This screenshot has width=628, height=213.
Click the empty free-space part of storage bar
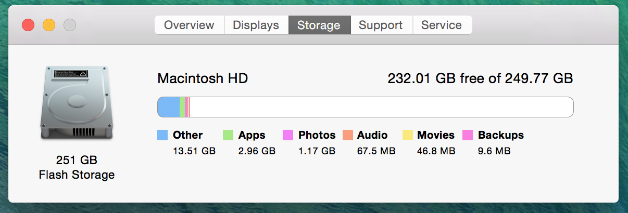click(382, 107)
